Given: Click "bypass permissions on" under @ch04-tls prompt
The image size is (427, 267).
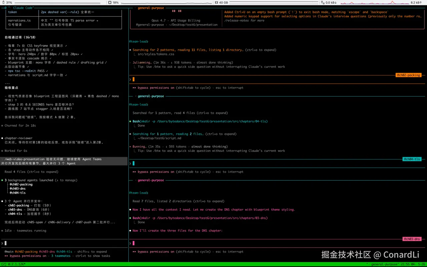Looking at the screenshot, I should [x=156, y=172].
